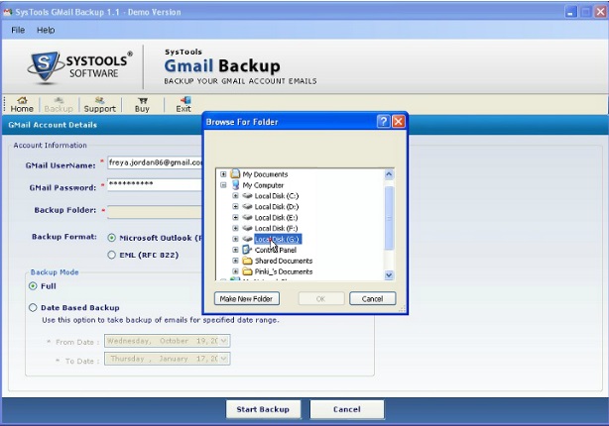Expand the Local Disk (D:) node
This screenshot has height=426, width=609.
point(235,207)
